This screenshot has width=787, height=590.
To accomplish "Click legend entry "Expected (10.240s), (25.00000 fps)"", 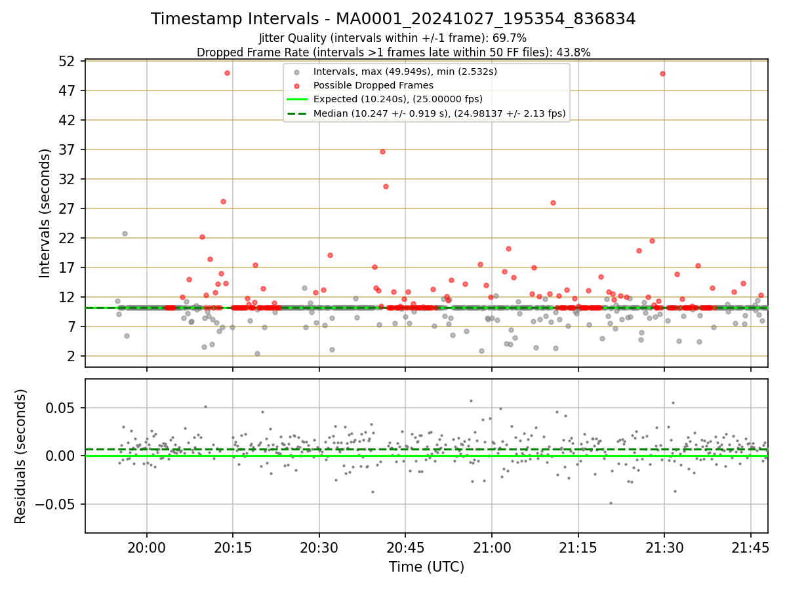I will [x=398, y=100].
